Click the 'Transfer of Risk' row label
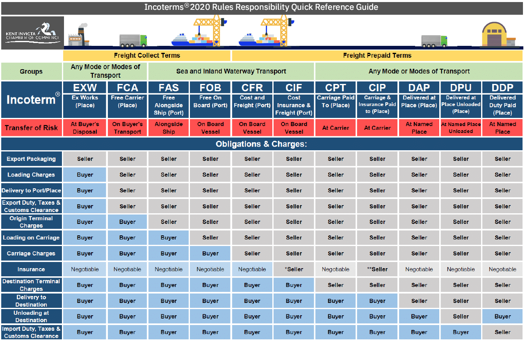The width and height of the screenshot is (525, 341). click(31, 128)
